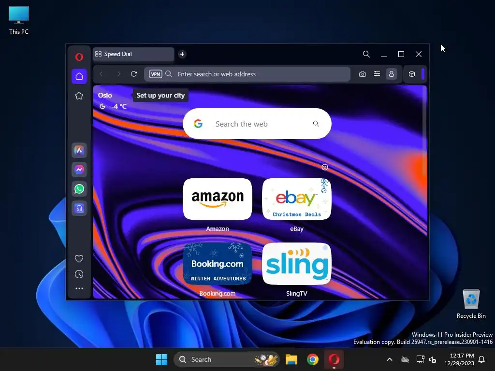Screen dimensions: 495x371
Task: Take a snapshot with the camera icon
Action: [x=363, y=74]
